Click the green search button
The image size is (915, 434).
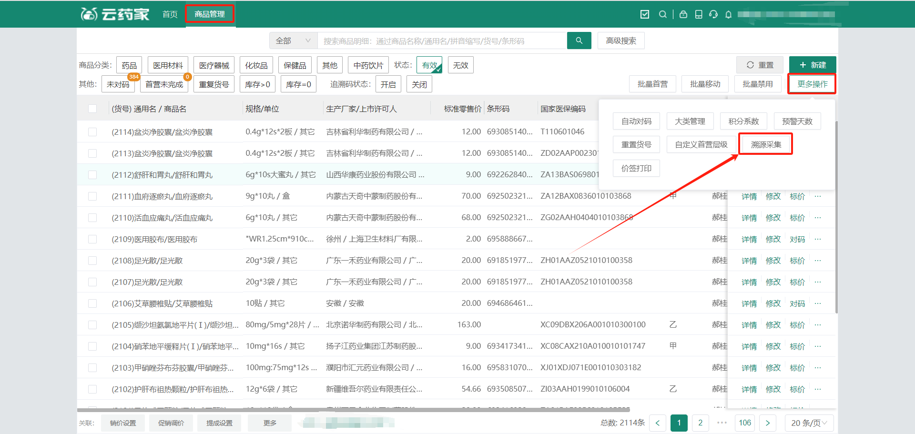click(579, 40)
